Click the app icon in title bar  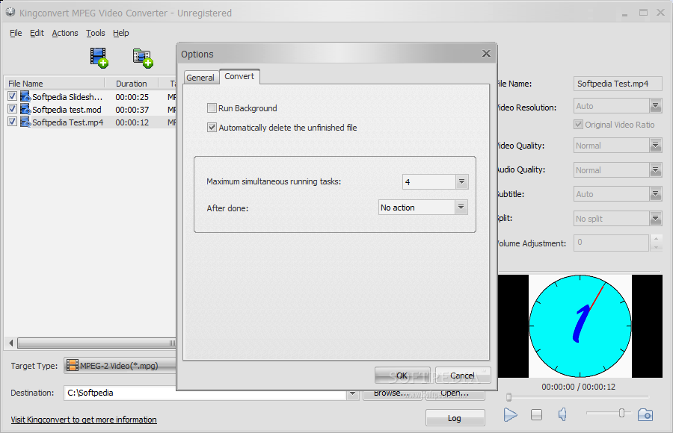coord(10,13)
